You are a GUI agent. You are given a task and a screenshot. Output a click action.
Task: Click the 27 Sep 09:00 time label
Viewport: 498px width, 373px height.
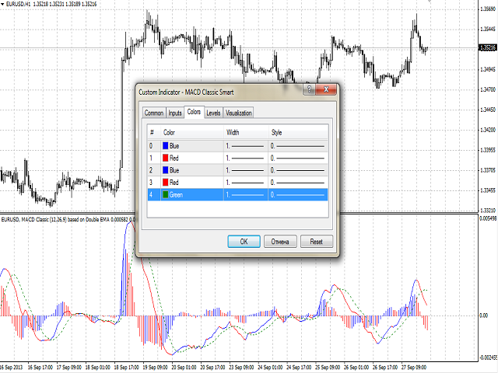point(414,368)
